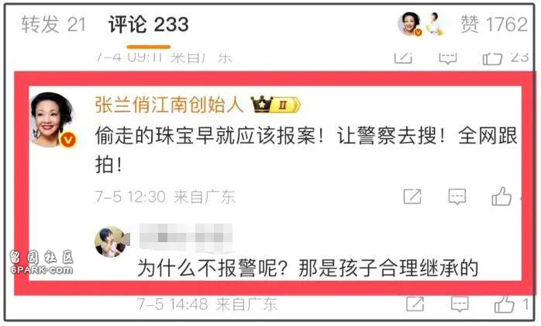The height and width of the screenshot is (326, 541).
Task: Open the 为什么不报警呢 reply text
Action: (308, 268)
